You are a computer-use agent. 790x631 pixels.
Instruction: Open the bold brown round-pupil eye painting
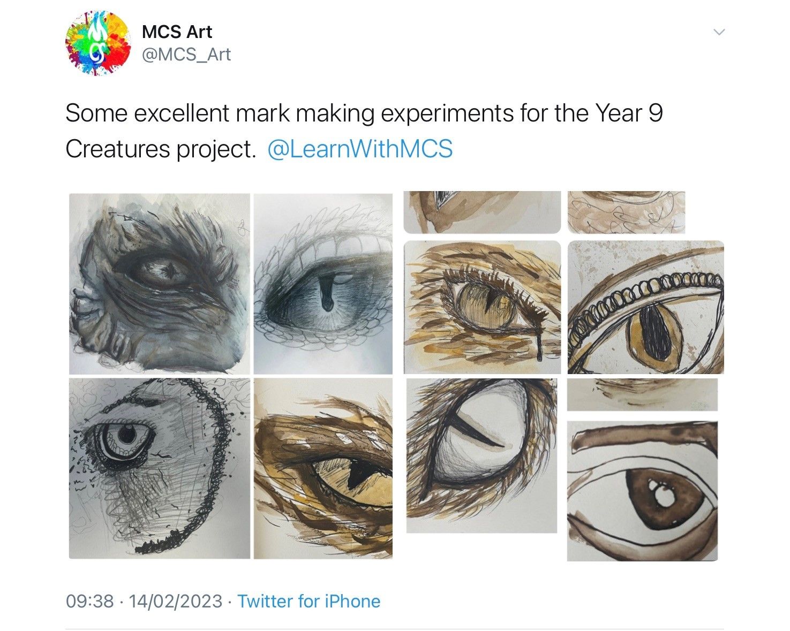(x=642, y=491)
